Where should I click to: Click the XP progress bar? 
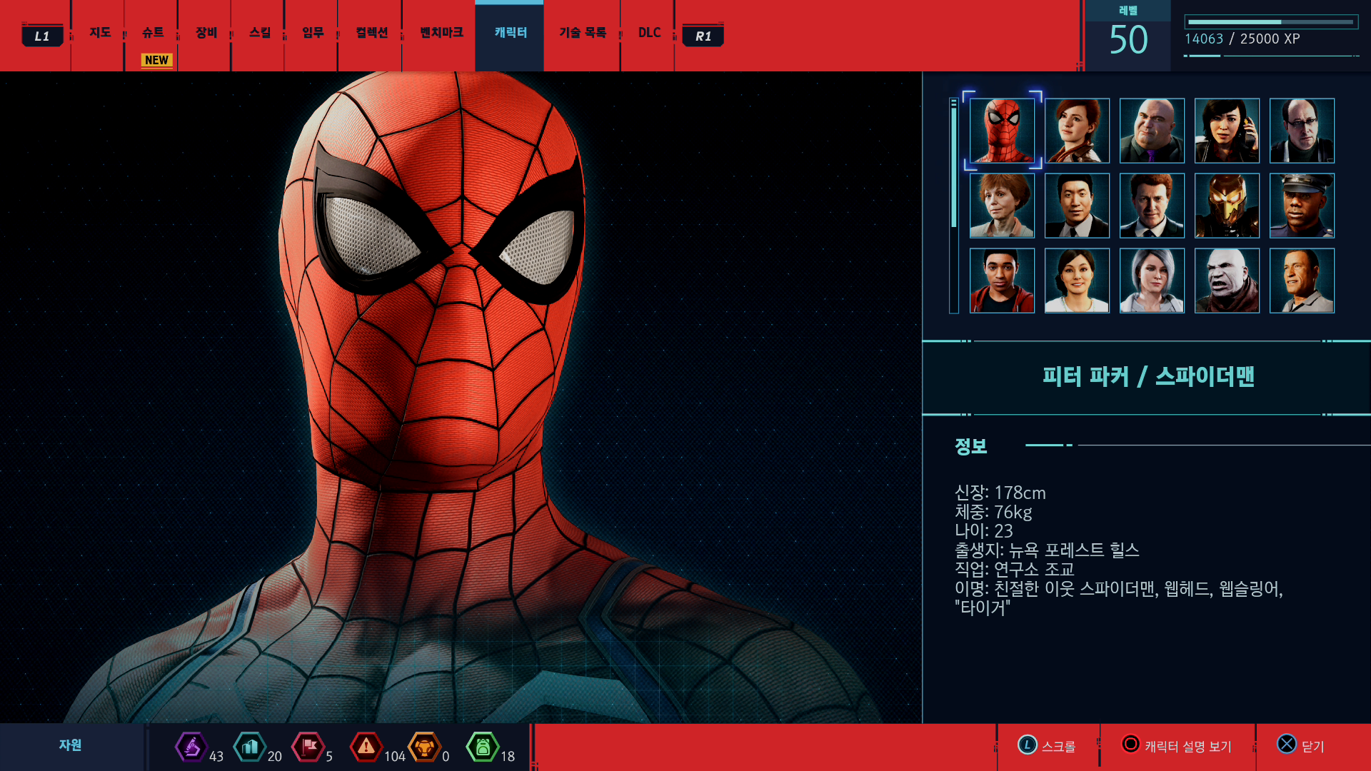click(x=1270, y=22)
